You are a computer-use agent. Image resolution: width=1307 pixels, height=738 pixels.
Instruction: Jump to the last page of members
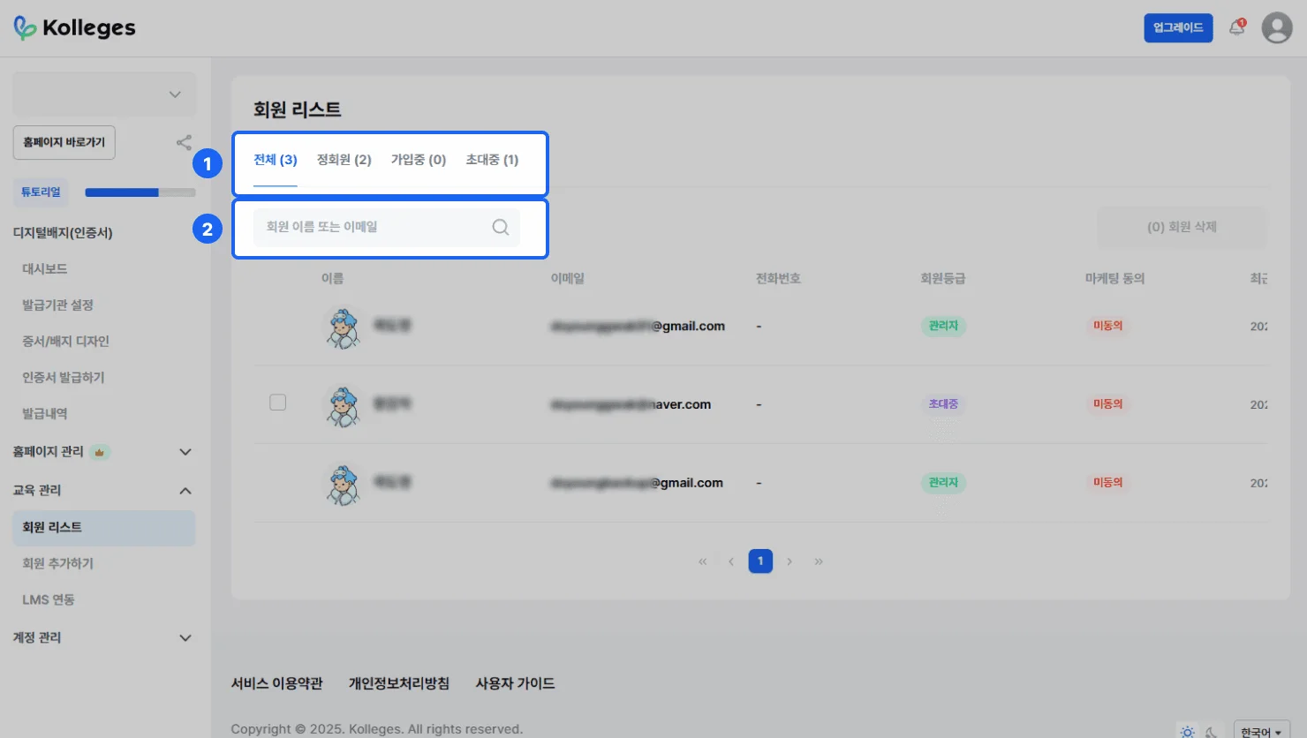point(819,561)
